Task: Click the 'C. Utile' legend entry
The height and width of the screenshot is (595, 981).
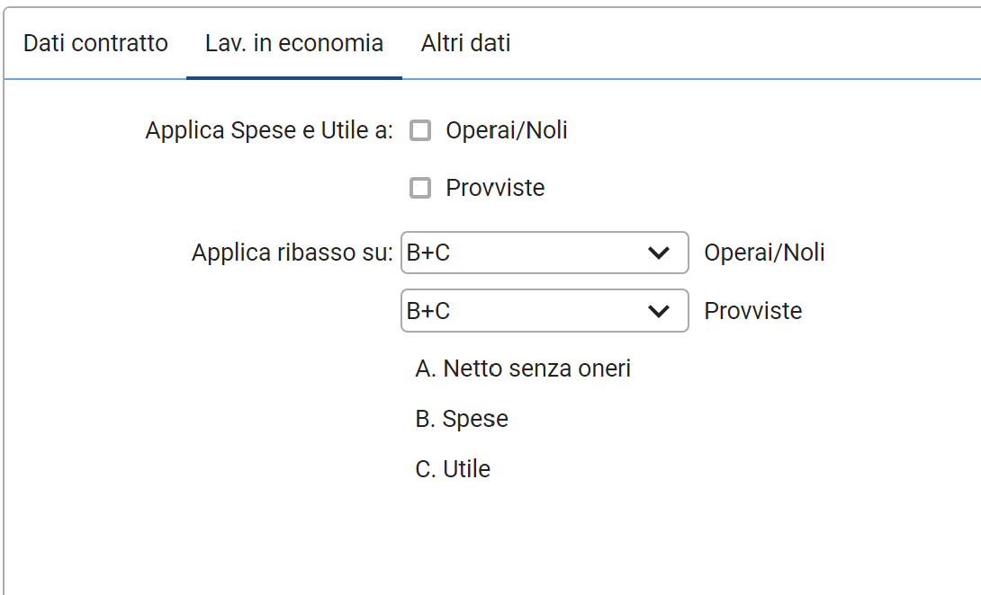Action: coord(453,469)
